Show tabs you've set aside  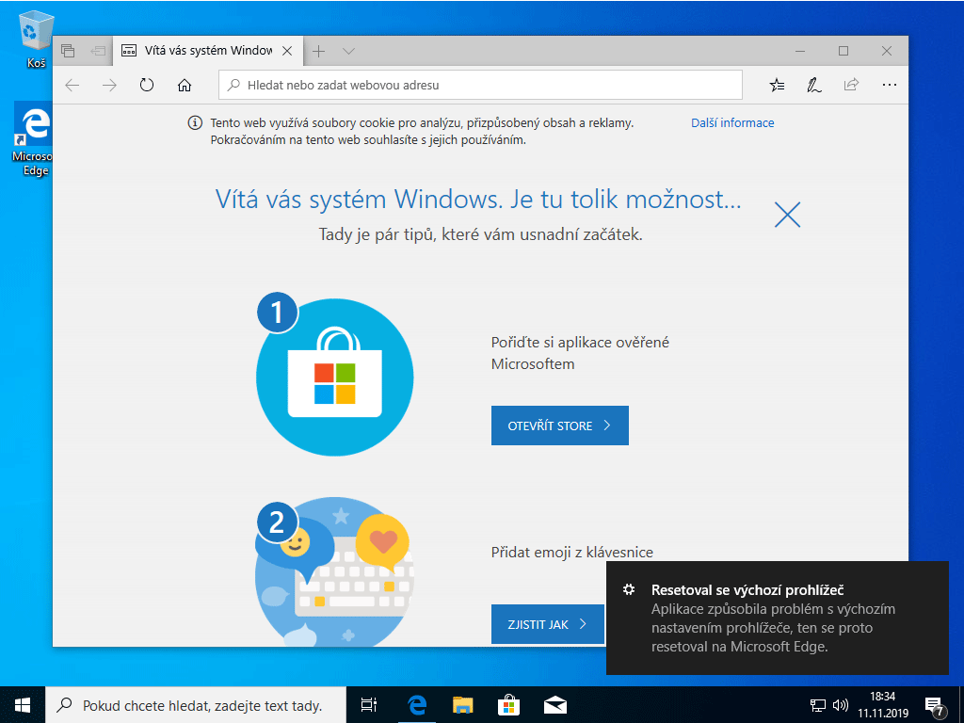[x=68, y=51]
